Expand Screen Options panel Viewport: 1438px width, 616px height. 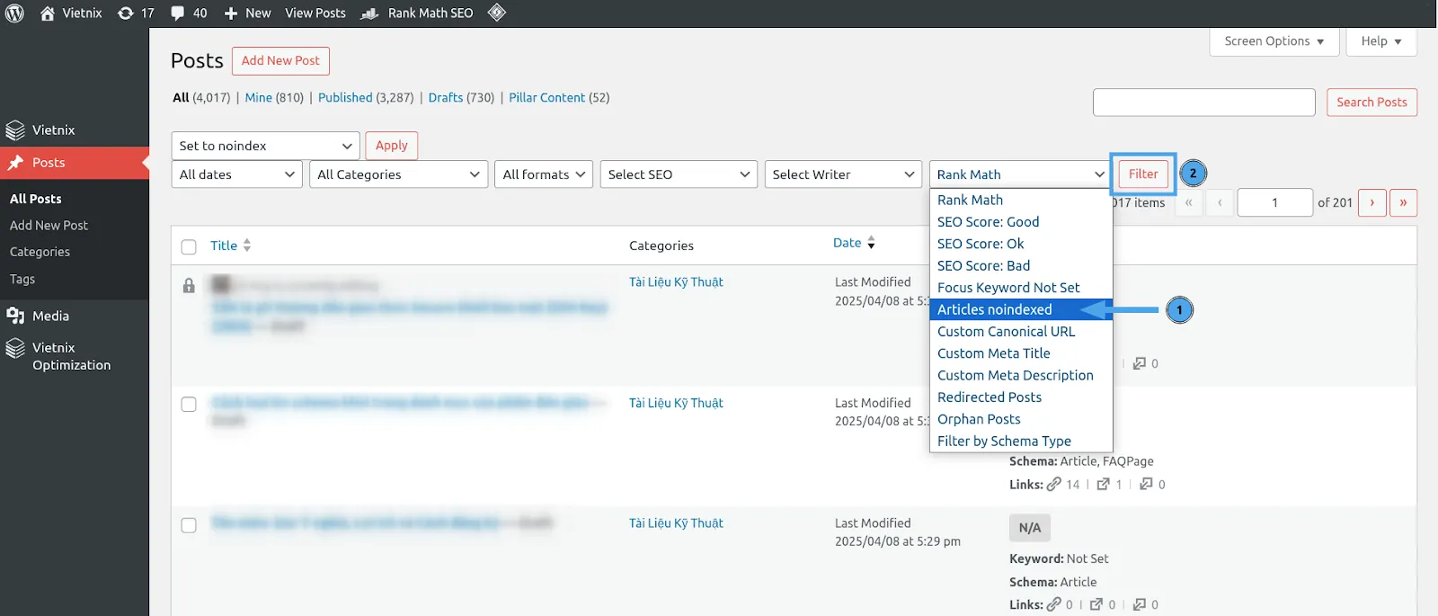click(x=1274, y=41)
